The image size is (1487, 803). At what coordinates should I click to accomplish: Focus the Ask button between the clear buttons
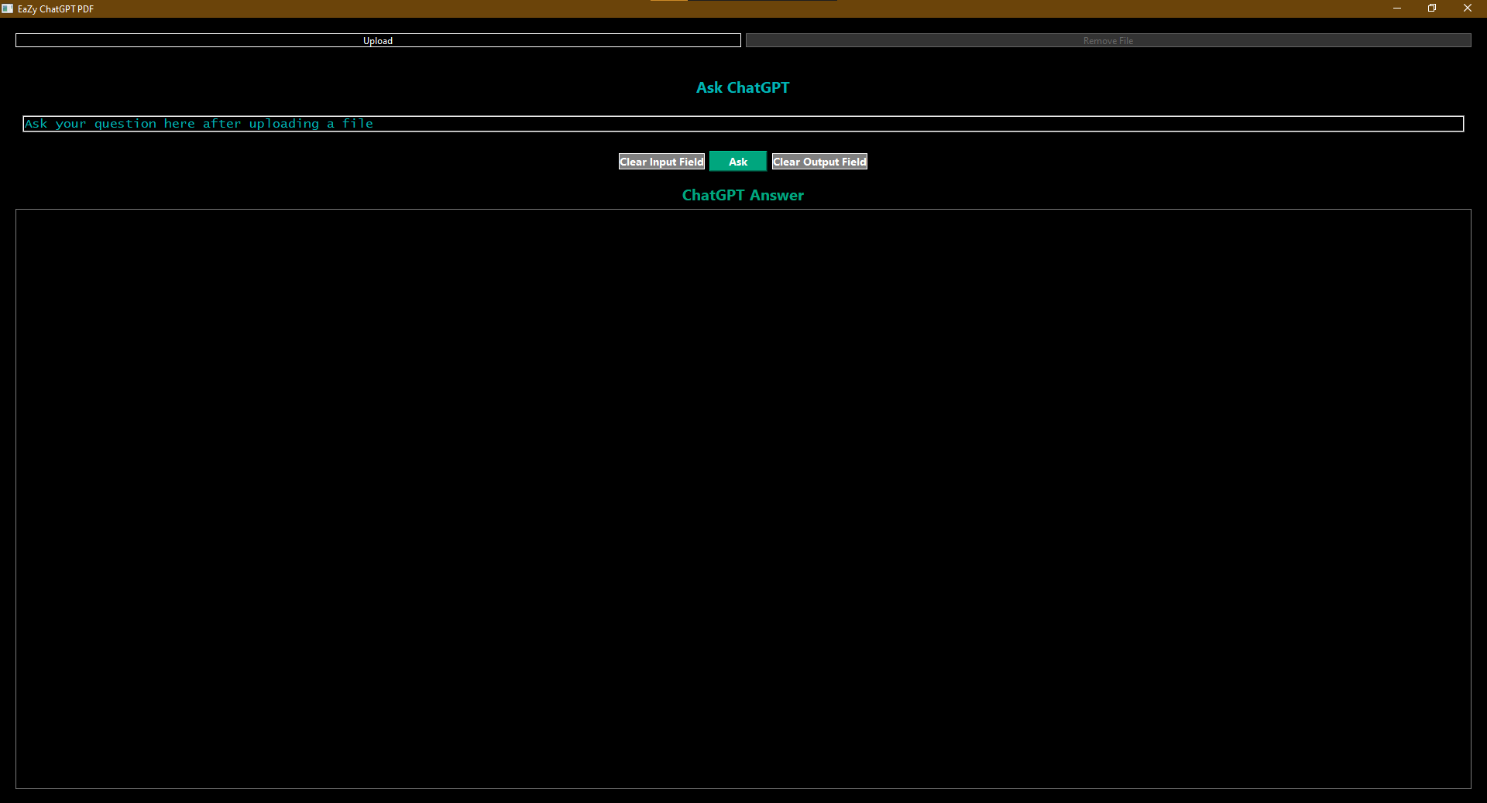click(737, 161)
